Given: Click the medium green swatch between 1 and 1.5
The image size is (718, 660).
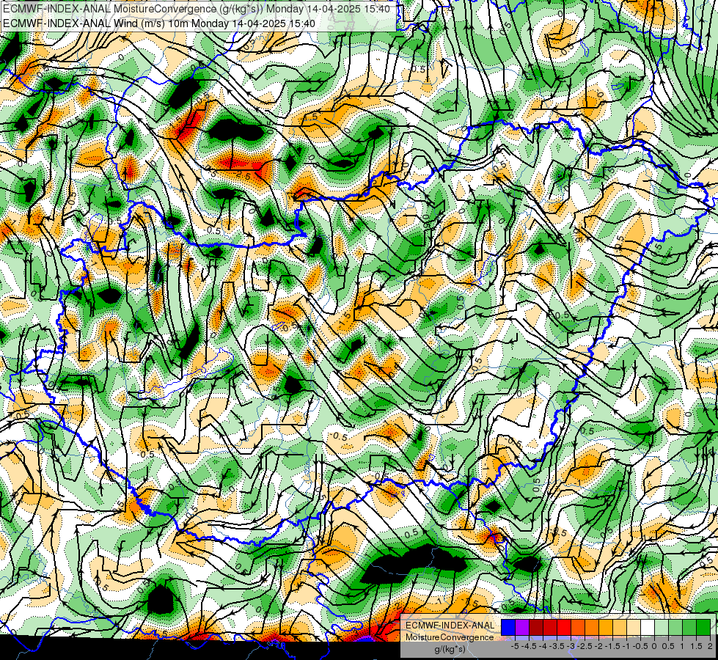Looking at the screenshot, I should [689, 628].
